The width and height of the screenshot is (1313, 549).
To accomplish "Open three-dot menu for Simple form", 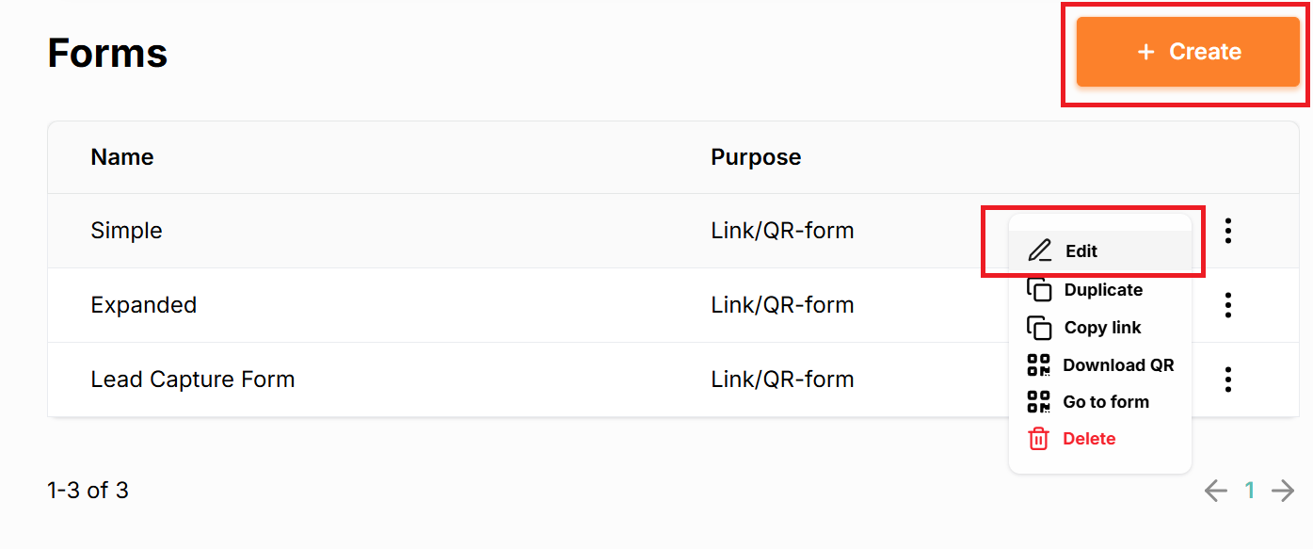I will 1228,231.
